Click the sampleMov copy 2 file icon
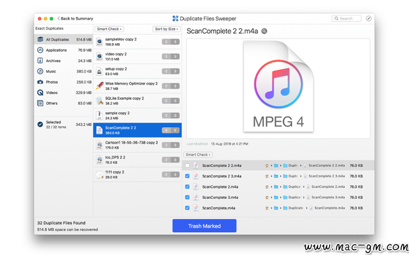 coord(99,42)
